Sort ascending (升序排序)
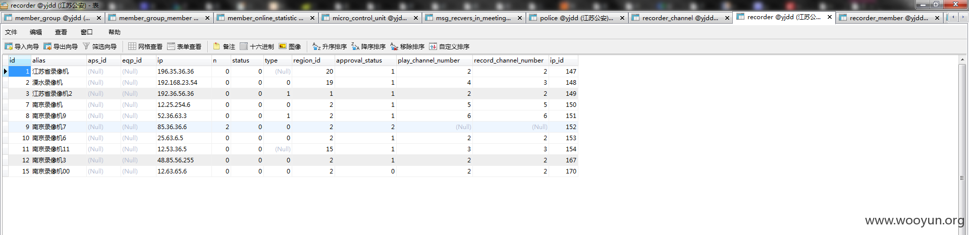Screen dimensions: 969x235 [x=330, y=46]
